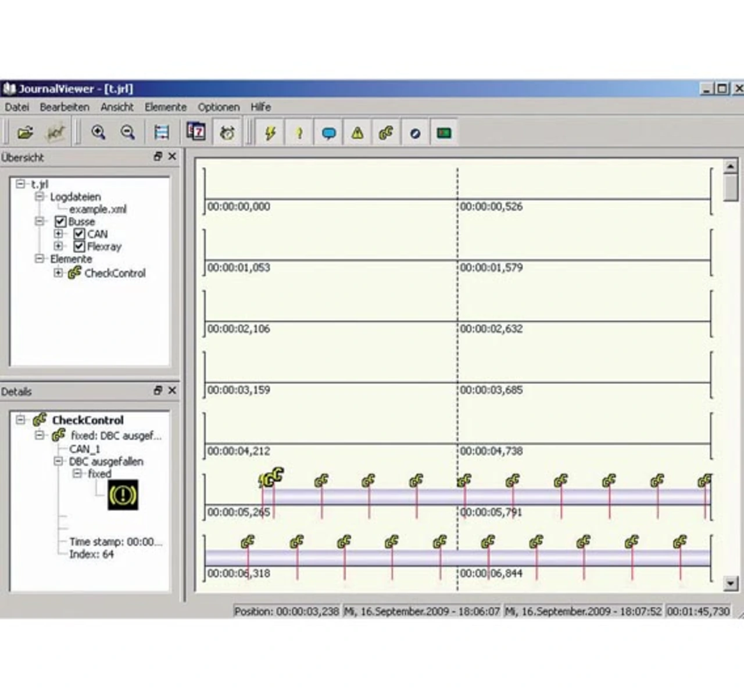Click the timeline scrollbar down arrow
This screenshot has height=691, width=744.
pyautogui.click(x=731, y=583)
